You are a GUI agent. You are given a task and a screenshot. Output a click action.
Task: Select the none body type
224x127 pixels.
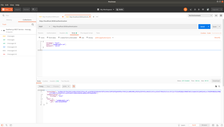click(39, 37)
